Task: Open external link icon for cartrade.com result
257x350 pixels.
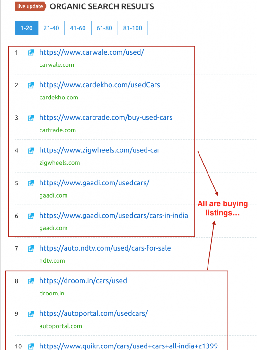Action: pyautogui.click(x=31, y=118)
